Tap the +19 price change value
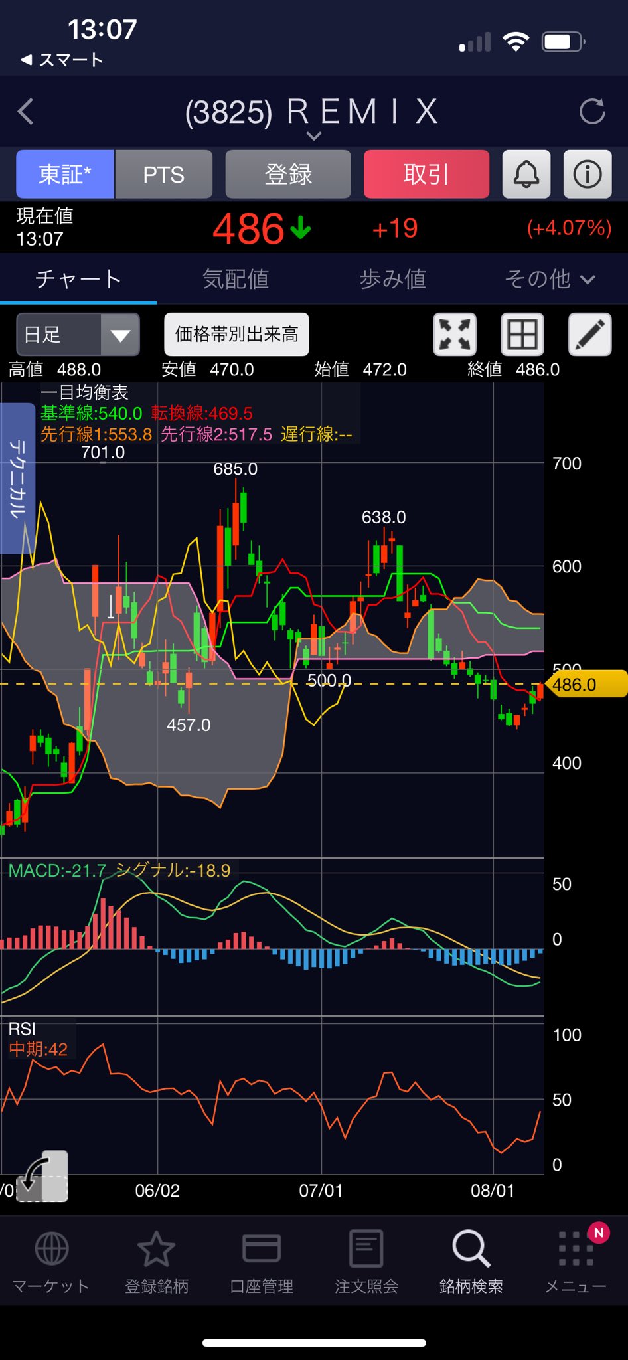The width and height of the screenshot is (628, 1360). pos(395,228)
